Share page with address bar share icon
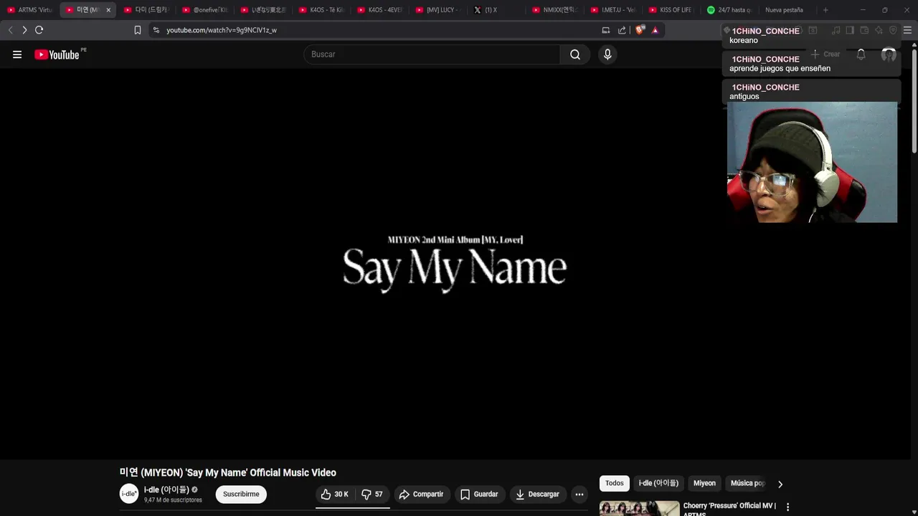Screen dimensions: 918x516 tap(622, 30)
